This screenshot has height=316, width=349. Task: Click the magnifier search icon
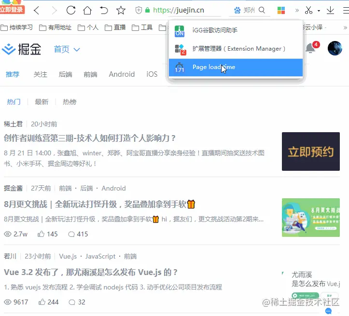point(262,10)
